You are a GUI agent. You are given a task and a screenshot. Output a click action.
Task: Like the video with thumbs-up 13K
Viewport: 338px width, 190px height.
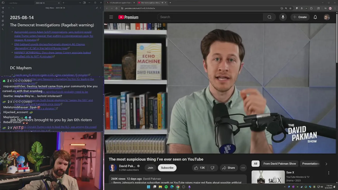199,168
